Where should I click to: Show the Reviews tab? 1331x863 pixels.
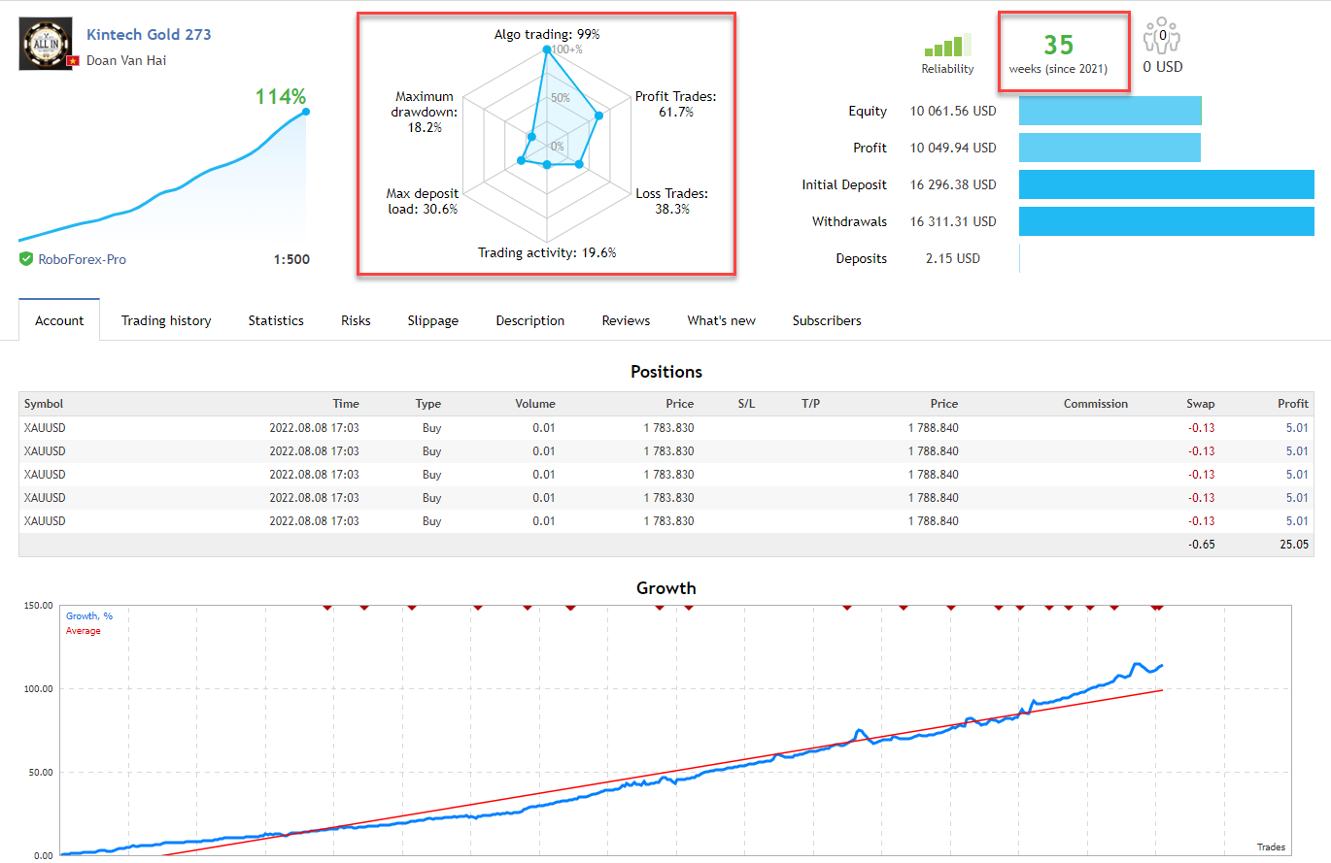pos(626,320)
